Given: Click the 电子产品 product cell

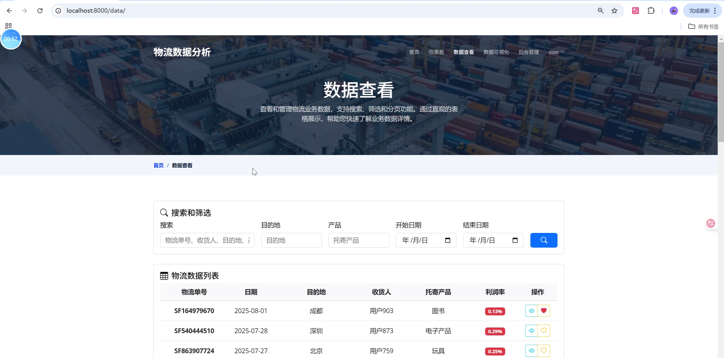Looking at the screenshot, I should [x=438, y=331].
